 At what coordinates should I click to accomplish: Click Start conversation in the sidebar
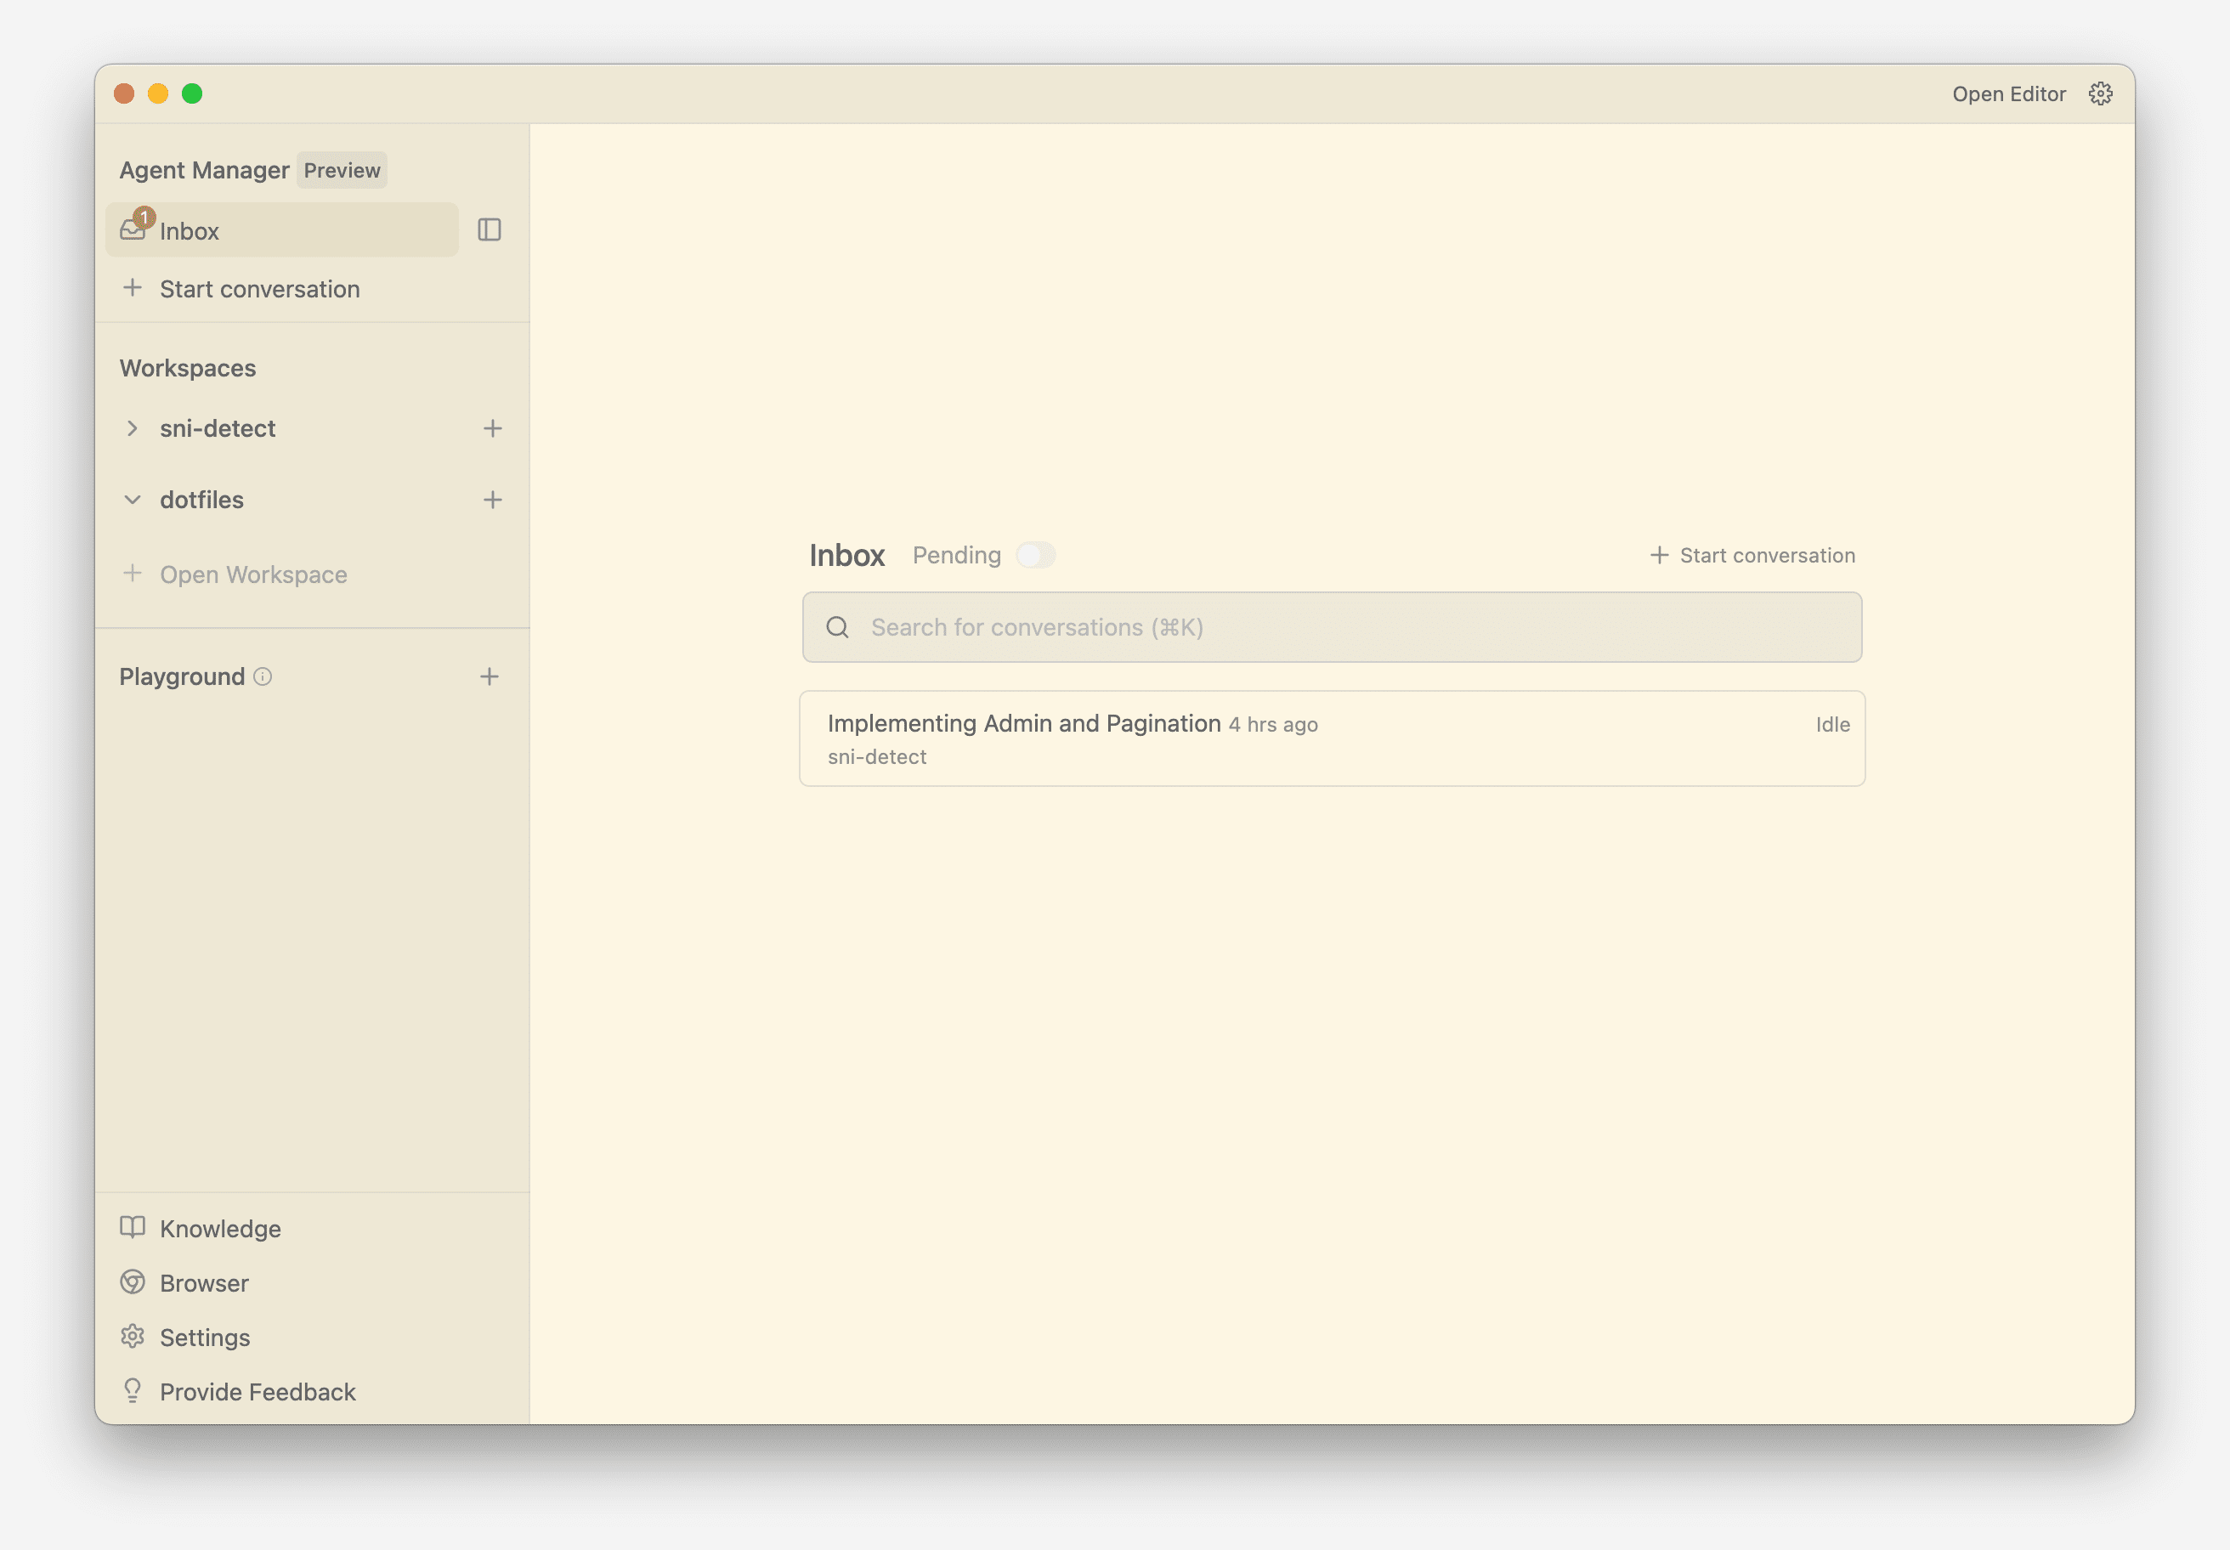258,288
